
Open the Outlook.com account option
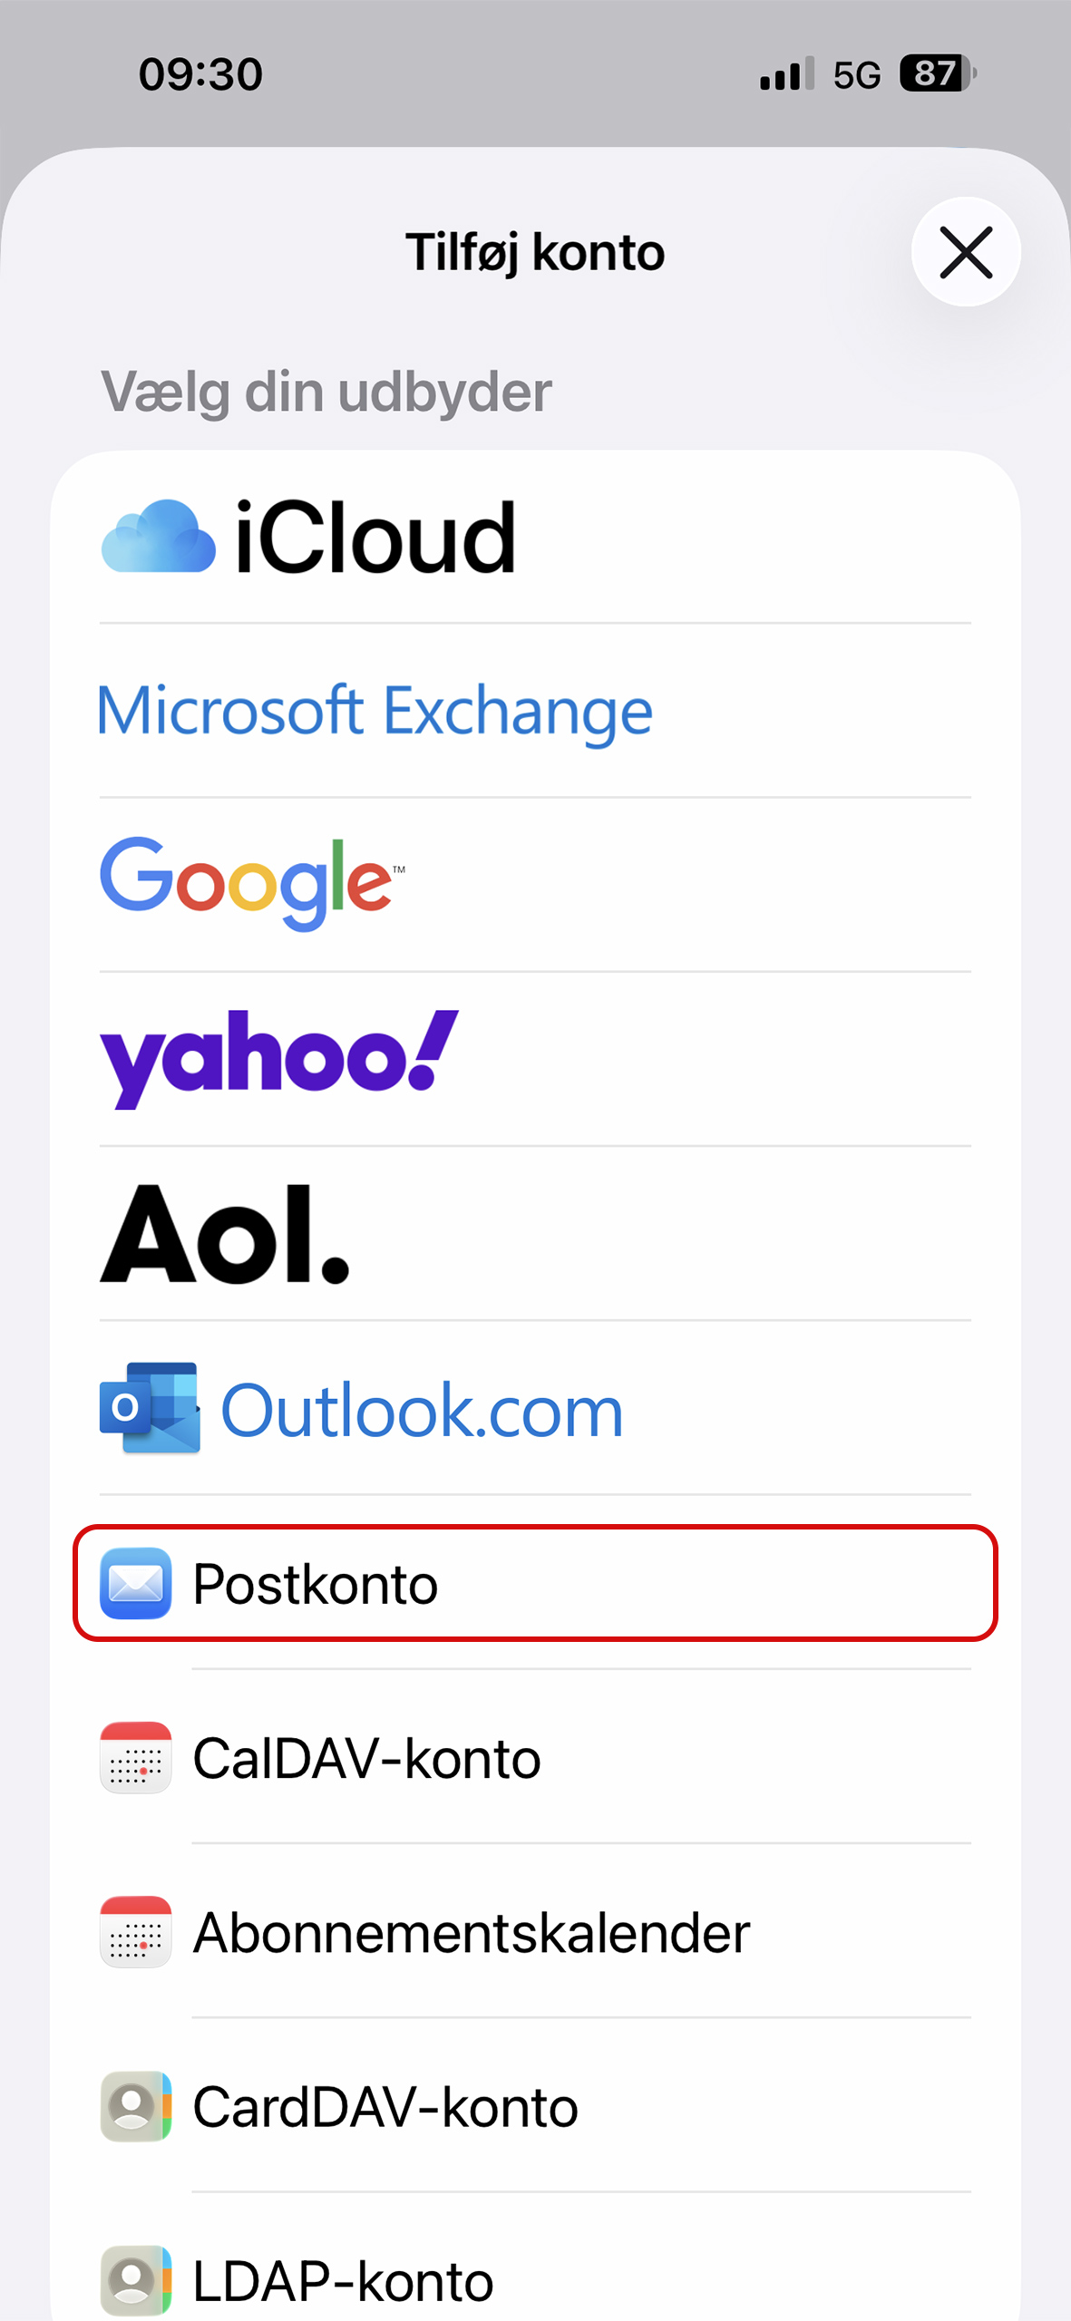pyautogui.click(x=535, y=1407)
